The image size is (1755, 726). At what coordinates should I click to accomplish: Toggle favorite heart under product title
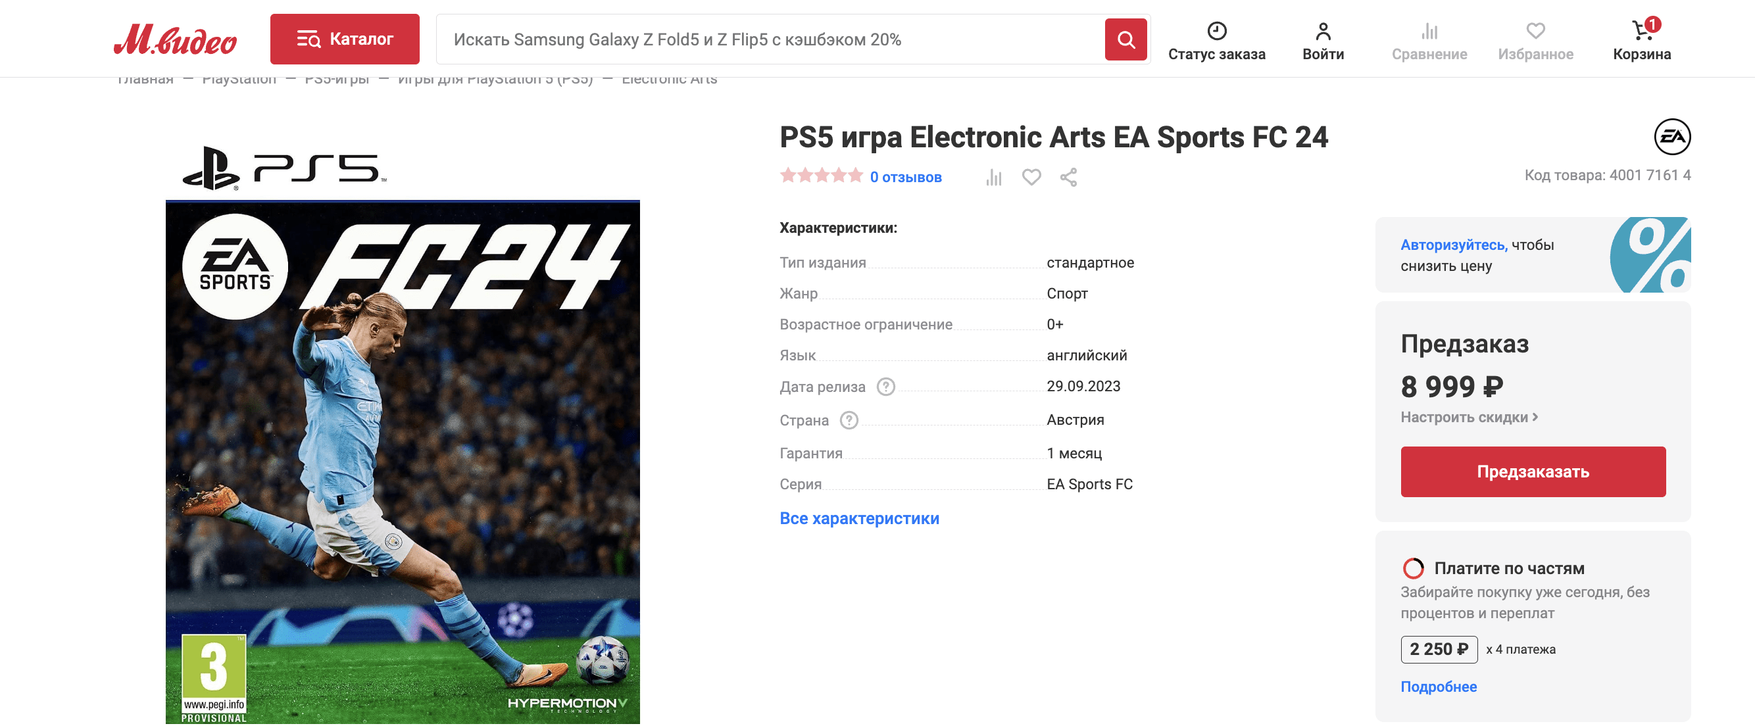[x=1031, y=177]
